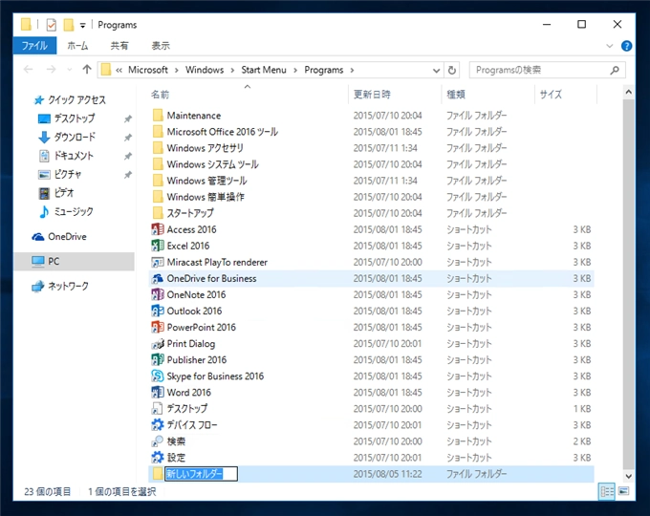This screenshot has width=650, height=516.
Task: Click the Word 2016 icon
Action: coord(158,392)
